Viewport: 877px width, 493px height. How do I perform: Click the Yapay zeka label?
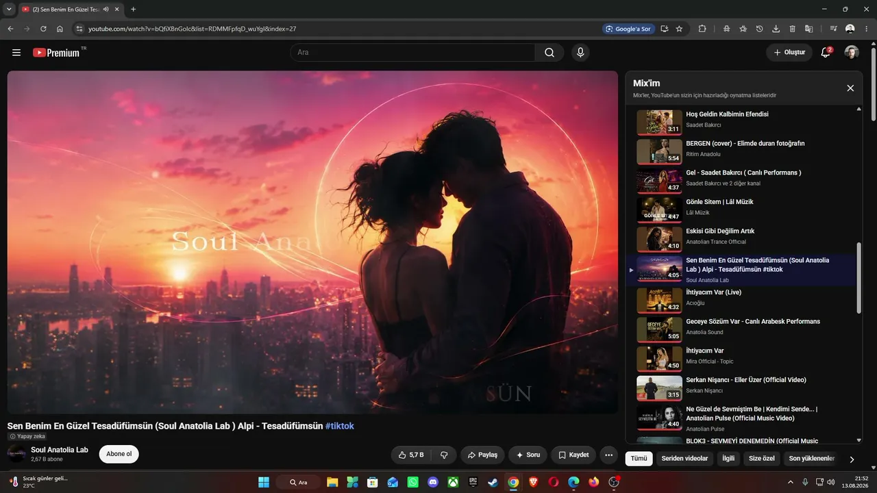tap(27, 436)
